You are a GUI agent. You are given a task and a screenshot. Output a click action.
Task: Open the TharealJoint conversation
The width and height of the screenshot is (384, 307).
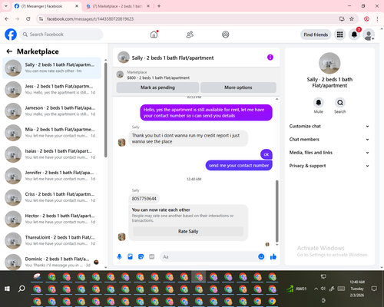point(51,240)
